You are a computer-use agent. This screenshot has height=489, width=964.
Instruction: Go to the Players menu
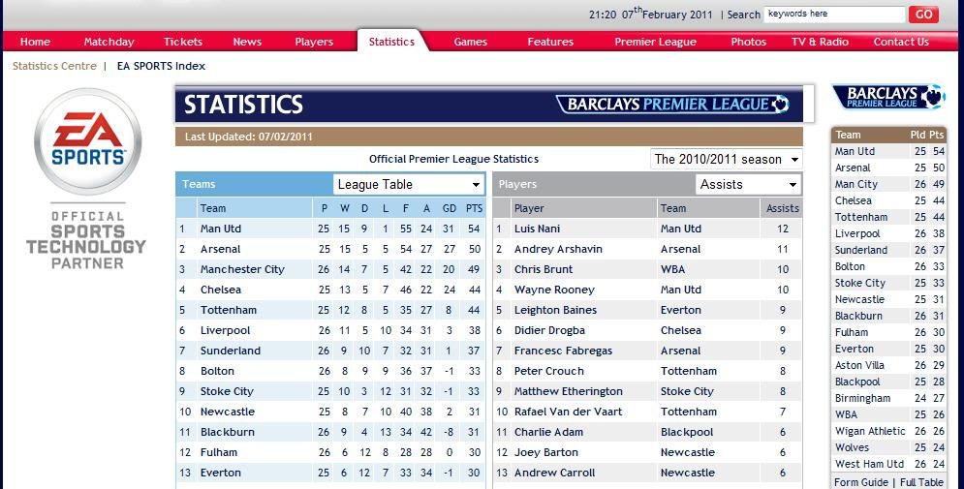click(314, 42)
